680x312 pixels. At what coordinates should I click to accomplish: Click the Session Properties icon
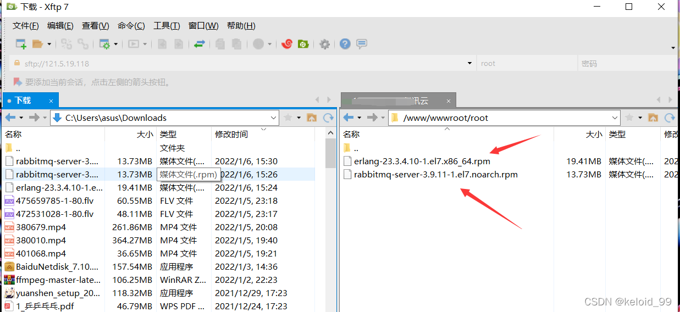104,44
